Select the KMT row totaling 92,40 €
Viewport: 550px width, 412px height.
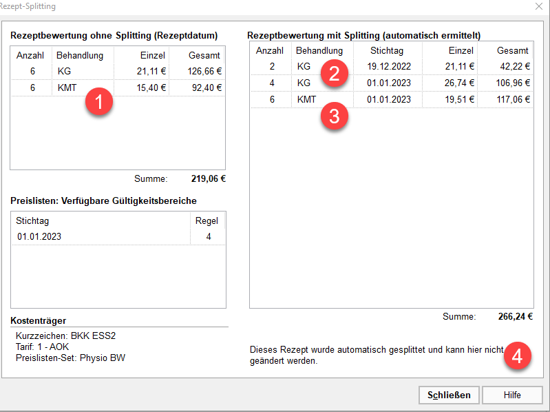pyautogui.click(x=117, y=87)
